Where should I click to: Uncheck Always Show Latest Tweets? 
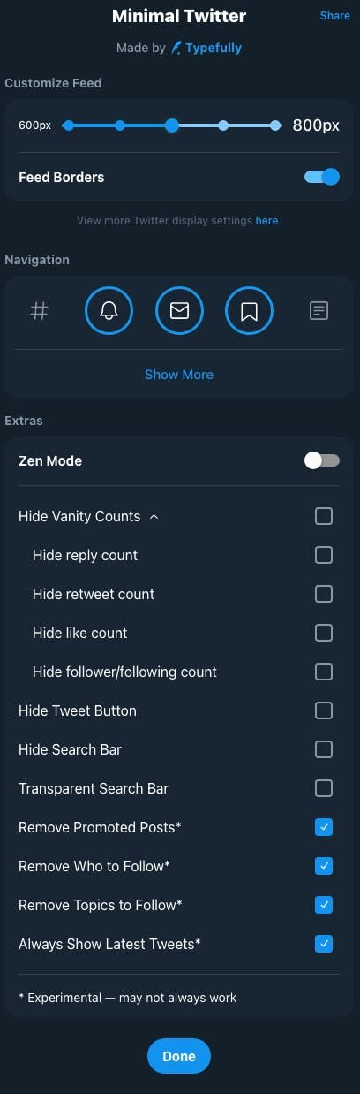324,944
